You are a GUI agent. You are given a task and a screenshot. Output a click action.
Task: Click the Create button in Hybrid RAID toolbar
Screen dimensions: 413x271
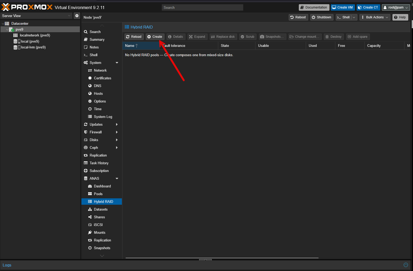pos(155,37)
